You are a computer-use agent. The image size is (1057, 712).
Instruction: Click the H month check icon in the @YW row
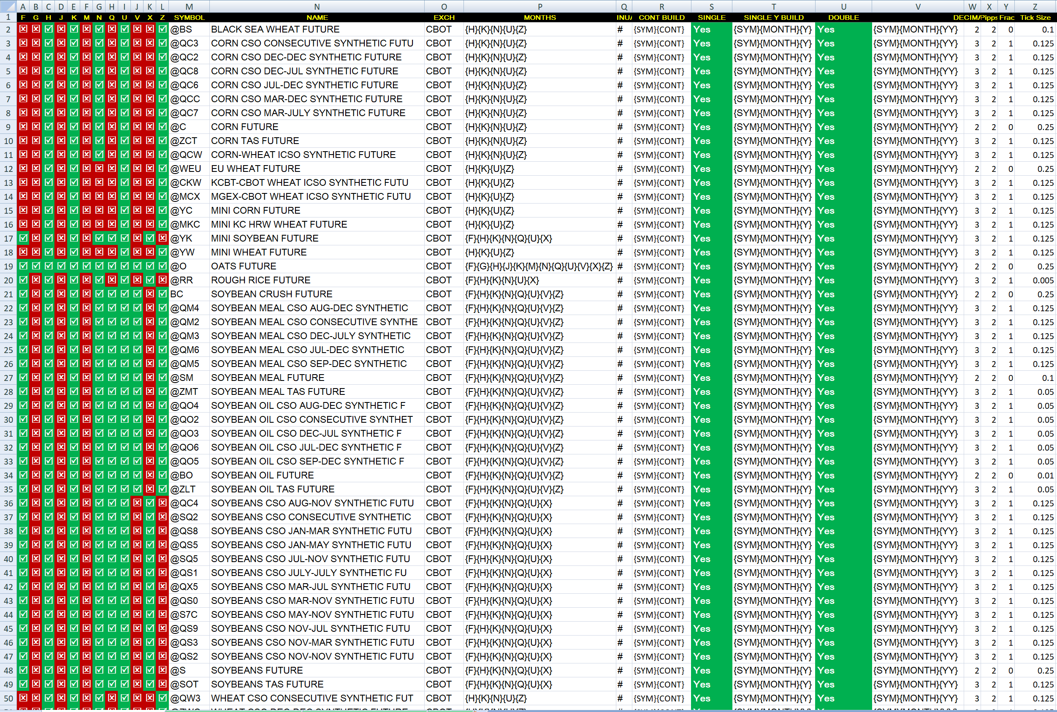pos(49,252)
